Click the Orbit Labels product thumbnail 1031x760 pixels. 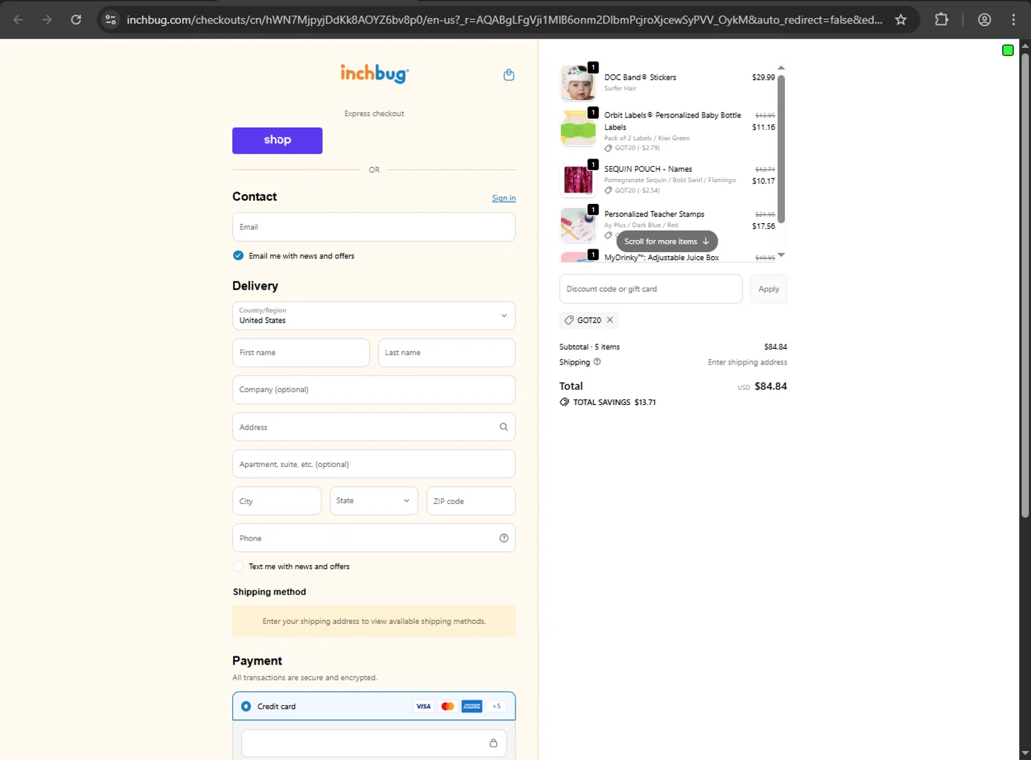578,128
